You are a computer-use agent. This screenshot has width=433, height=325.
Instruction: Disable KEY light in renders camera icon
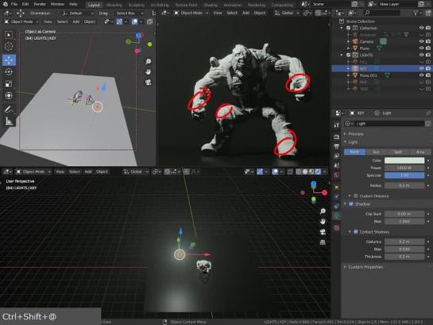tap(428, 68)
